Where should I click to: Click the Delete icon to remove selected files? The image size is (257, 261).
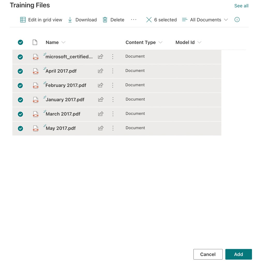(x=105, y=19)
